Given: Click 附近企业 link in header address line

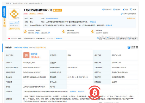Looking at the screenshot, I should (93, 22).
